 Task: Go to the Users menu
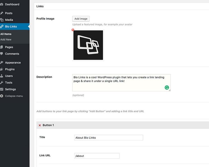9,76
